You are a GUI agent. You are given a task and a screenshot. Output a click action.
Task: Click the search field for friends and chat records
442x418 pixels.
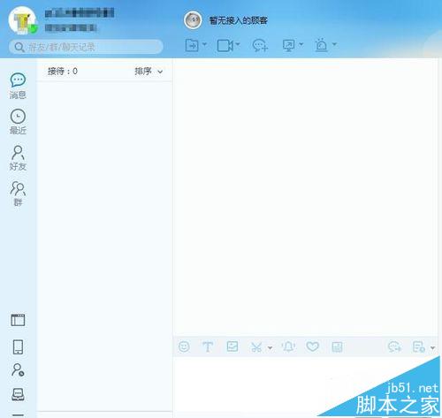click(86, 47)
